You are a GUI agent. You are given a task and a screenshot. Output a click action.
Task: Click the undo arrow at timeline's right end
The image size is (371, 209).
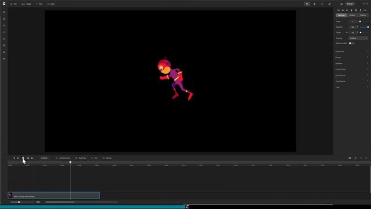pyautogui.click(x=361, y=158)
